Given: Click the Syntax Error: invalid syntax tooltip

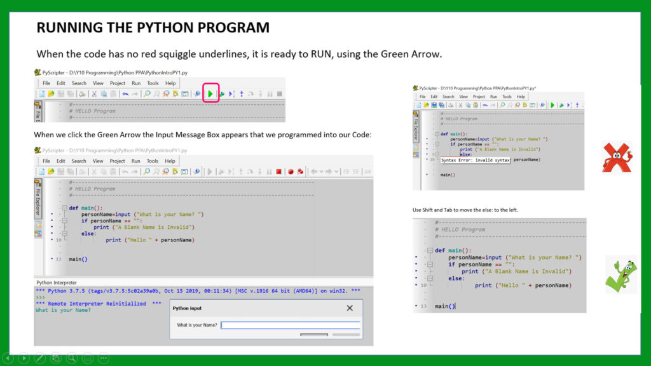Looking at the screenshot, I should 476,160.
